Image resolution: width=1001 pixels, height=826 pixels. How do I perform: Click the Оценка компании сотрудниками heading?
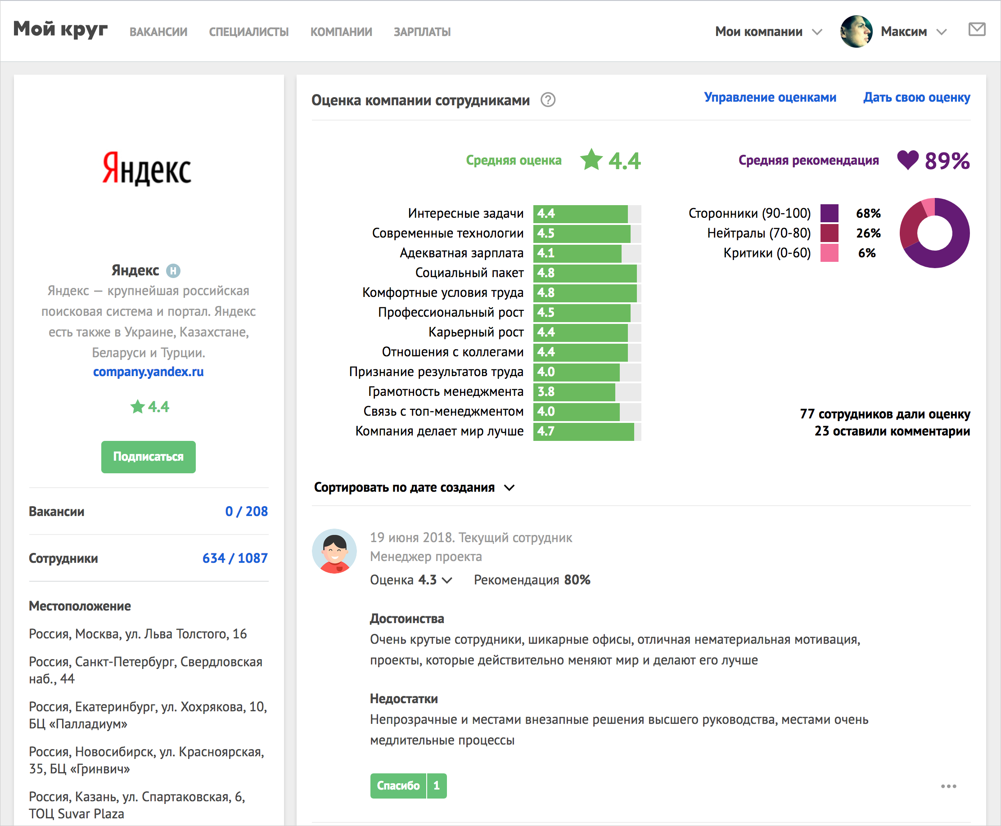(x=420, y=100)
